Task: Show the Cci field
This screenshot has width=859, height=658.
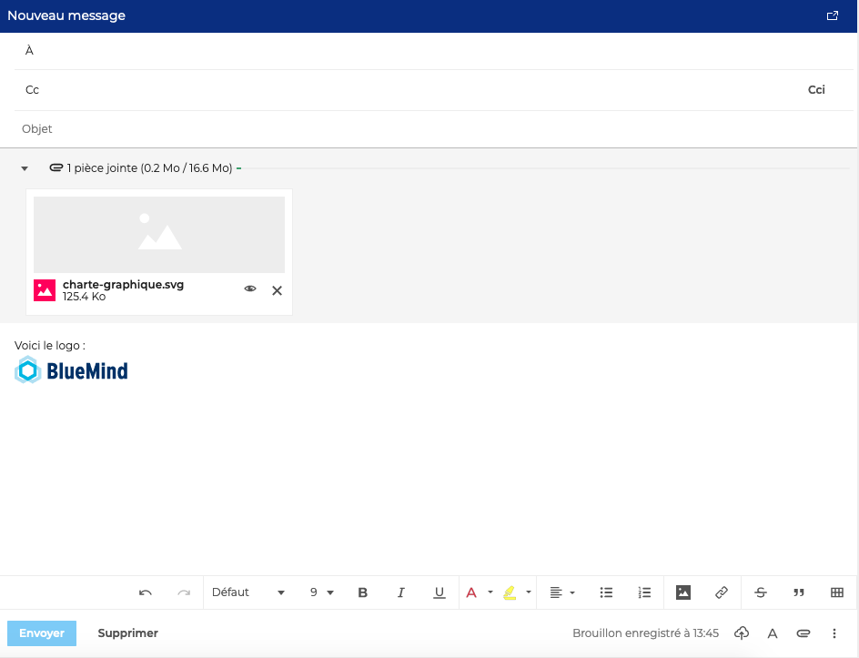Action: click(816, 90)
